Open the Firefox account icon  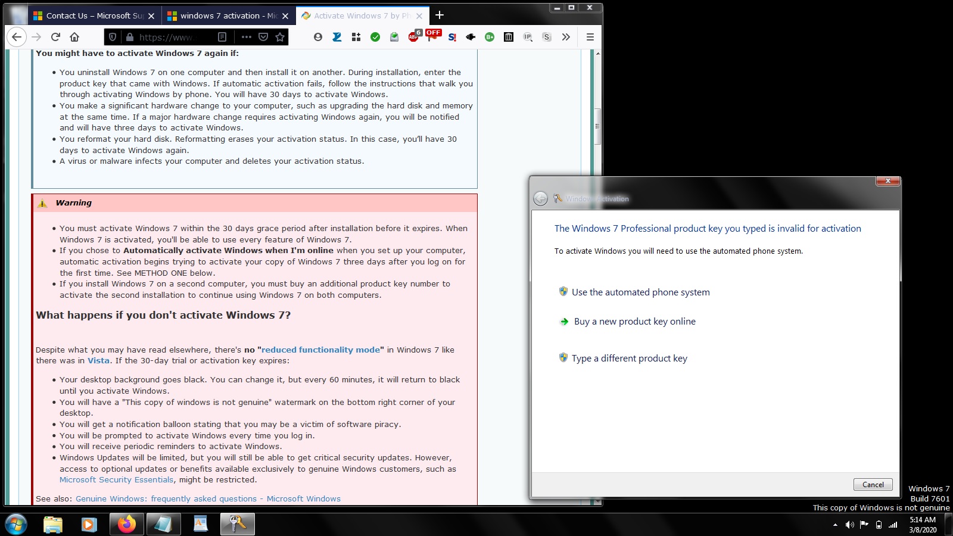tap(318, 37)
